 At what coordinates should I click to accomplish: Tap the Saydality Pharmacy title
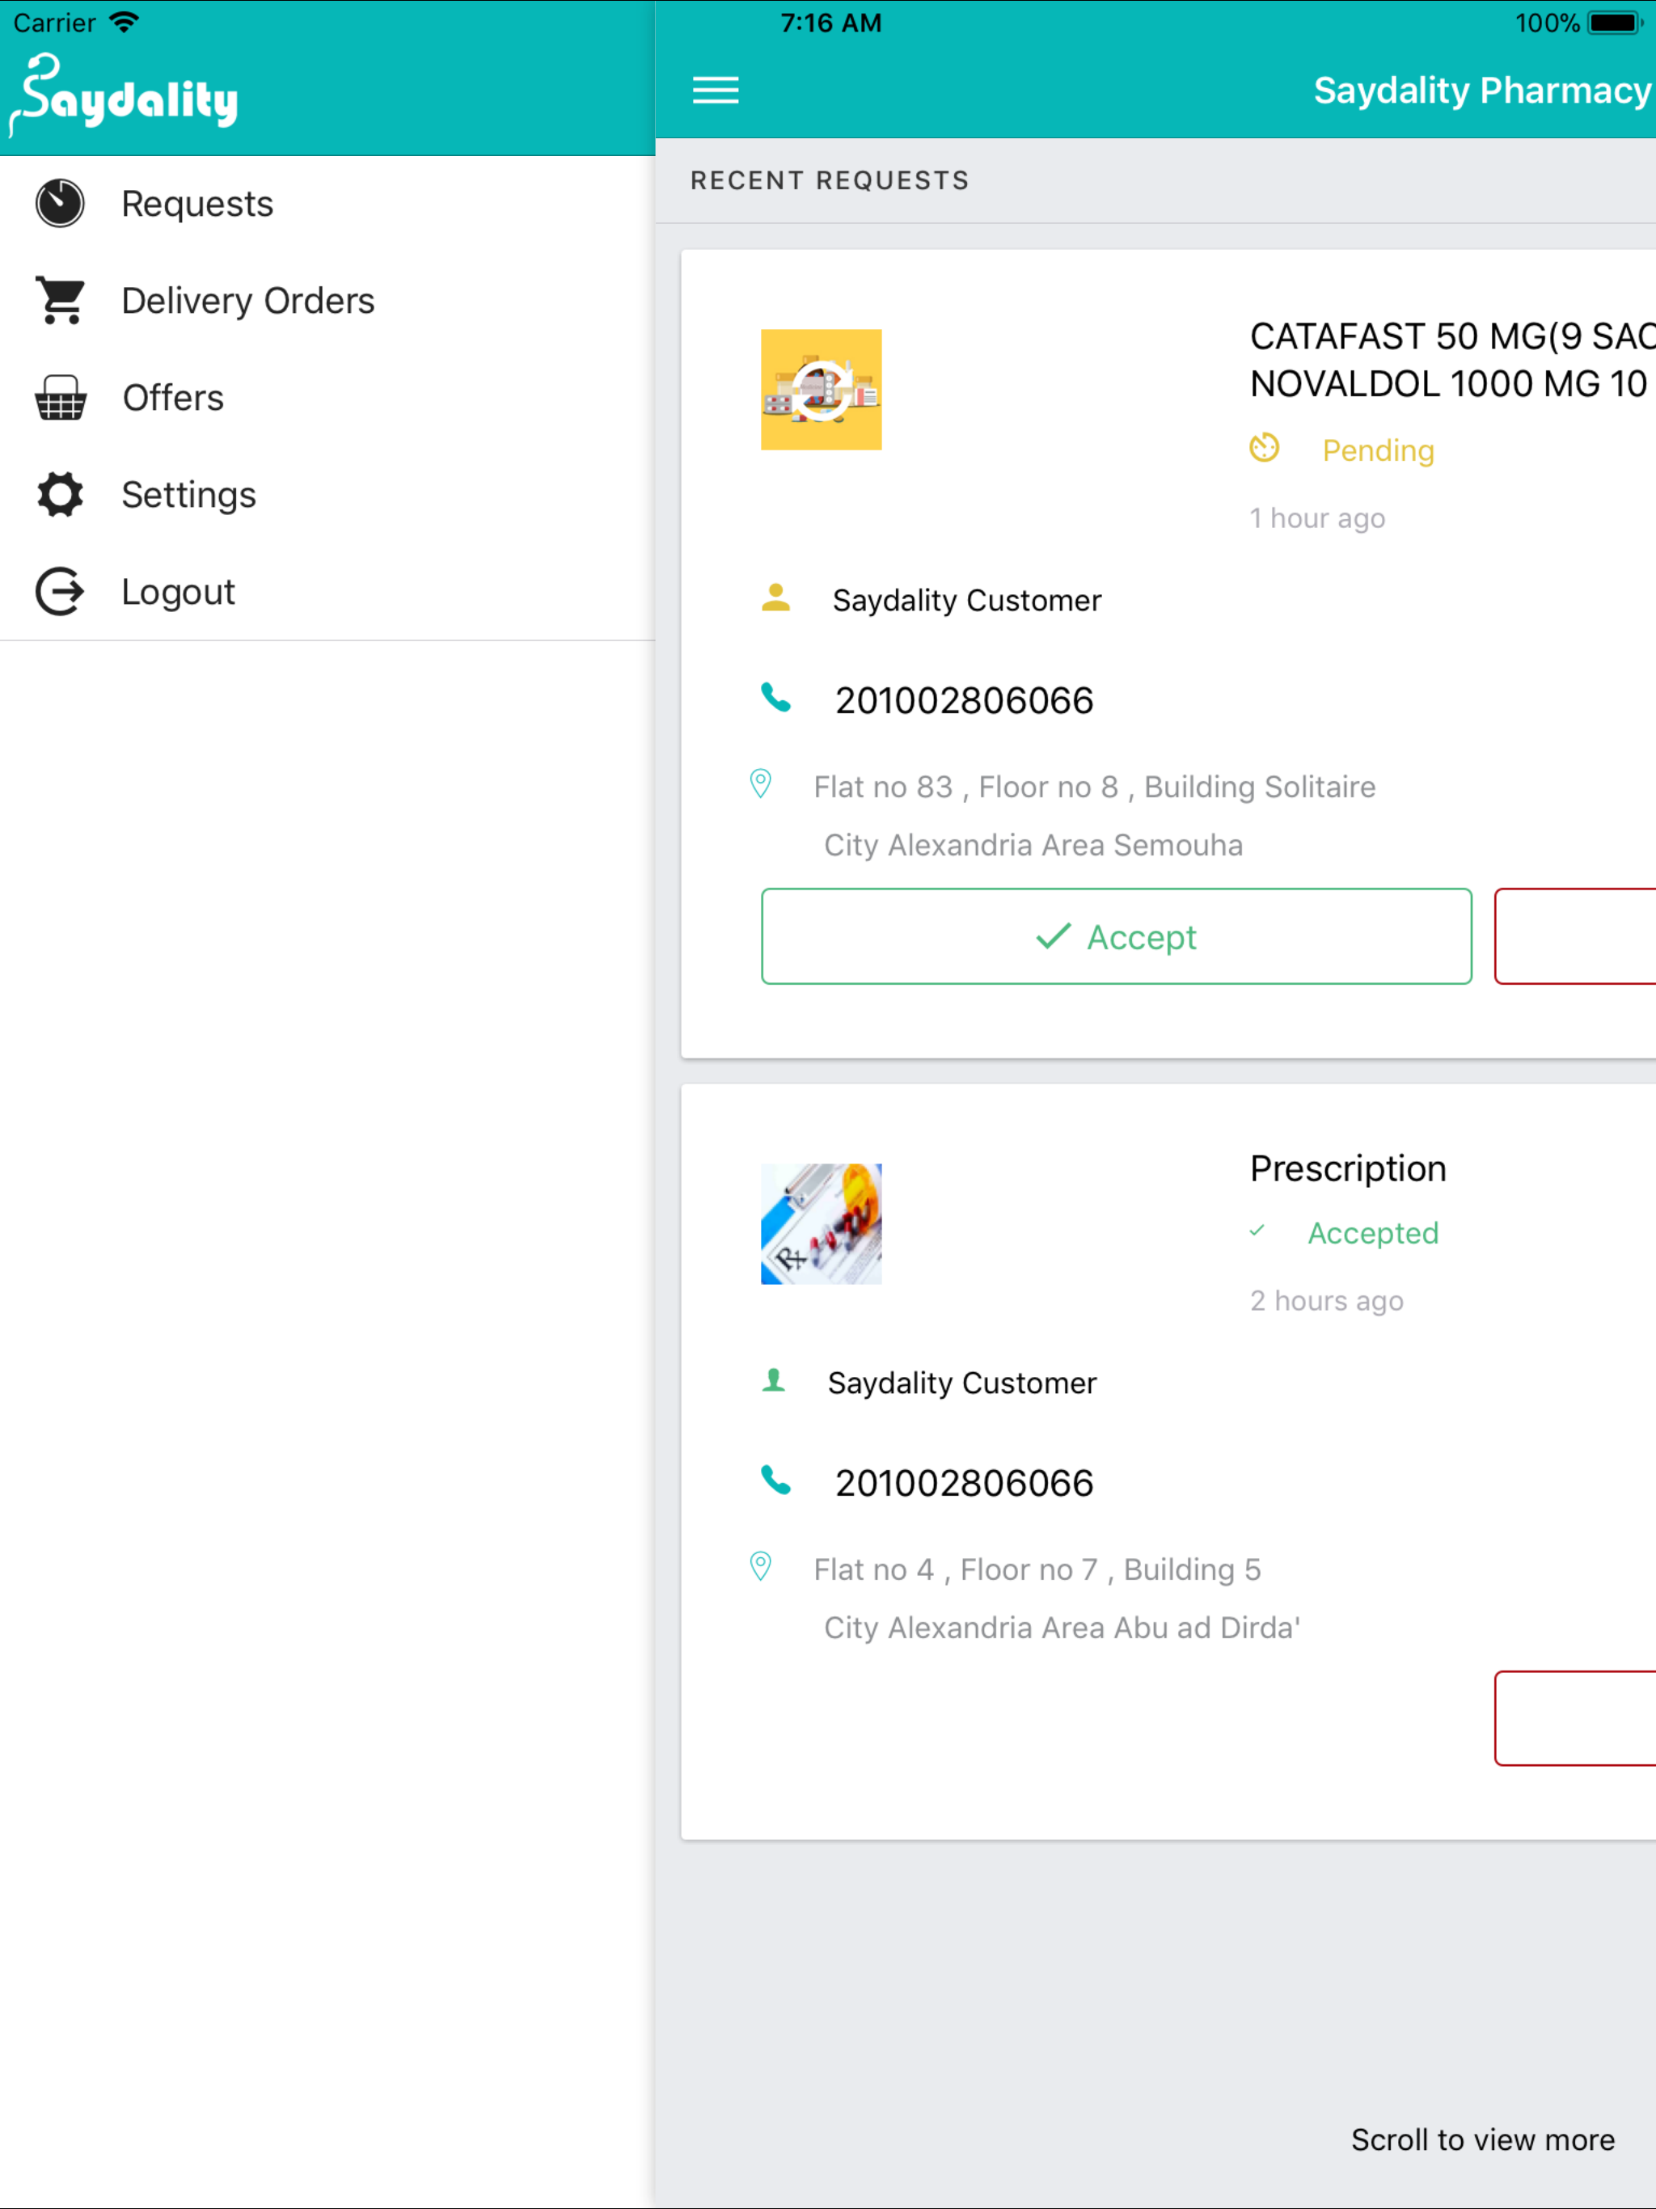[x=1482, y=90]
